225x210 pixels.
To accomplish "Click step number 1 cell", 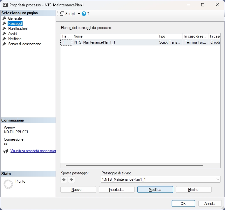I will (66, 42).
